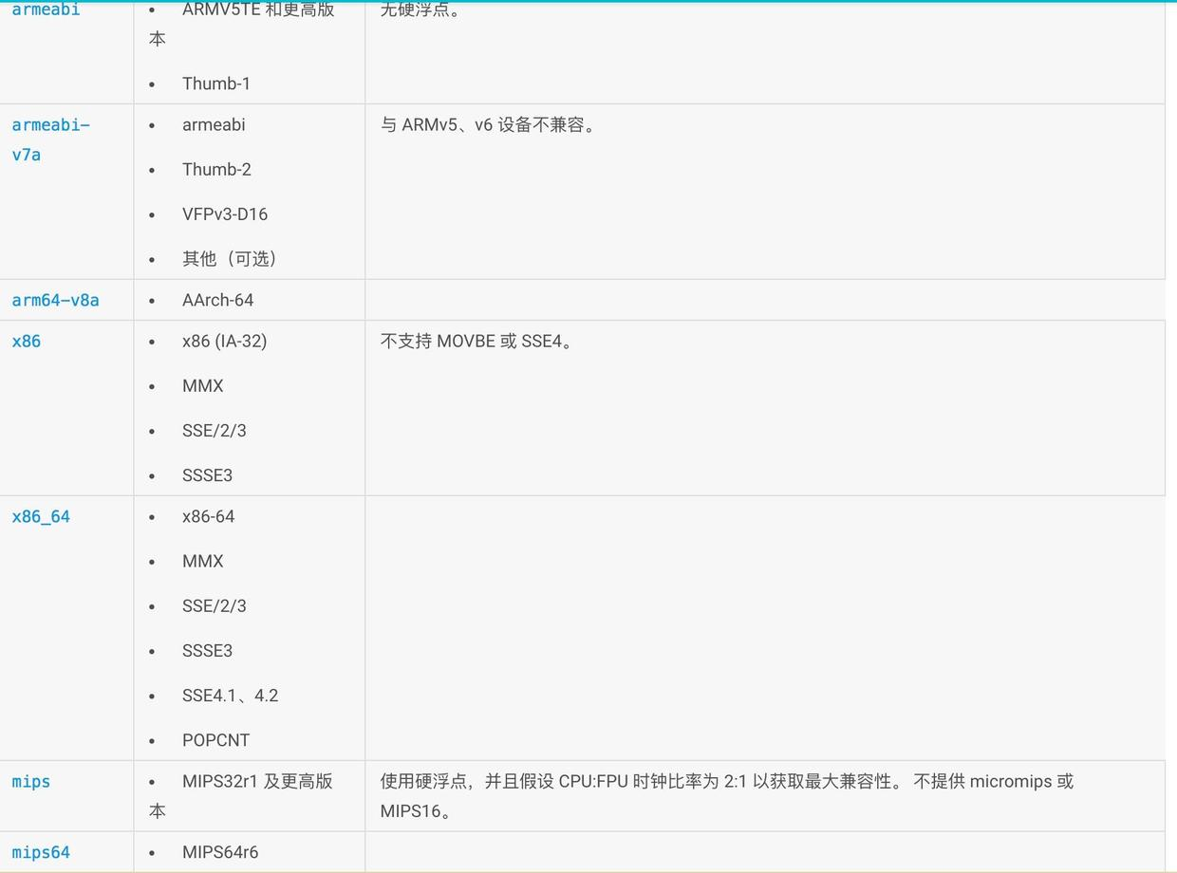Click the VFPv3-D16 list item

pos(225,214)
